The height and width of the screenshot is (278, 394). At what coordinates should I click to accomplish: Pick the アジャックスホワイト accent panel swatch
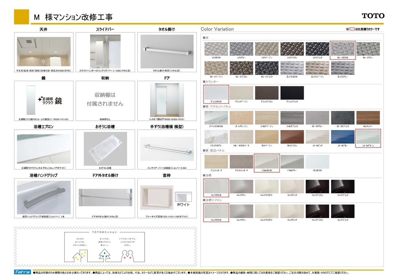click(x=216, y=118)
